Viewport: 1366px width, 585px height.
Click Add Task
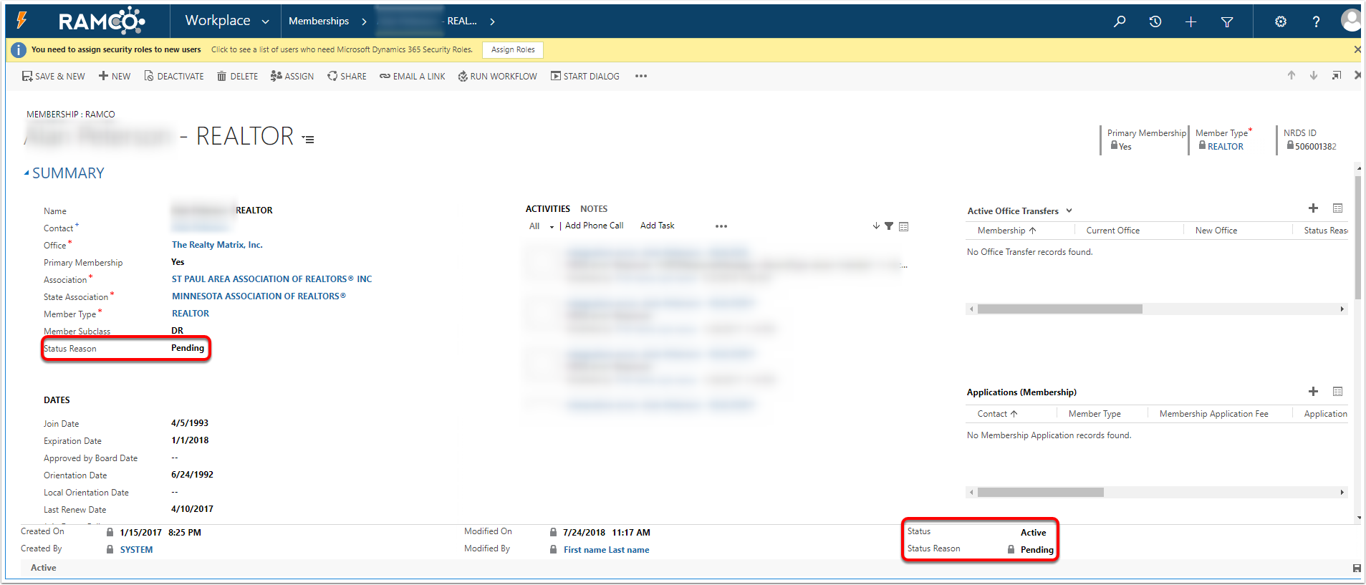pyautogui.click(x=658, y=226)
